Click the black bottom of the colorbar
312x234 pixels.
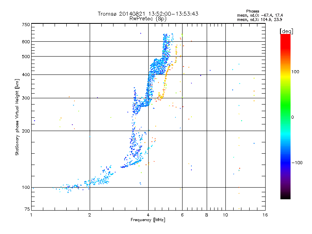click(285, 196)
